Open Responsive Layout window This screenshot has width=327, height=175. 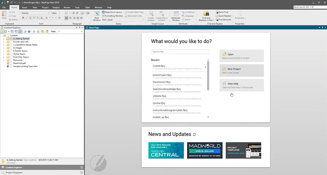(x=112, y=12)
